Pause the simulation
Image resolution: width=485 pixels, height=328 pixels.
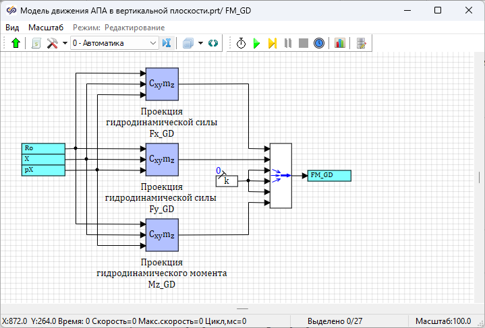288,43
